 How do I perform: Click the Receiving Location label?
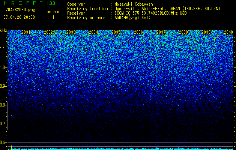coord(87,9)
